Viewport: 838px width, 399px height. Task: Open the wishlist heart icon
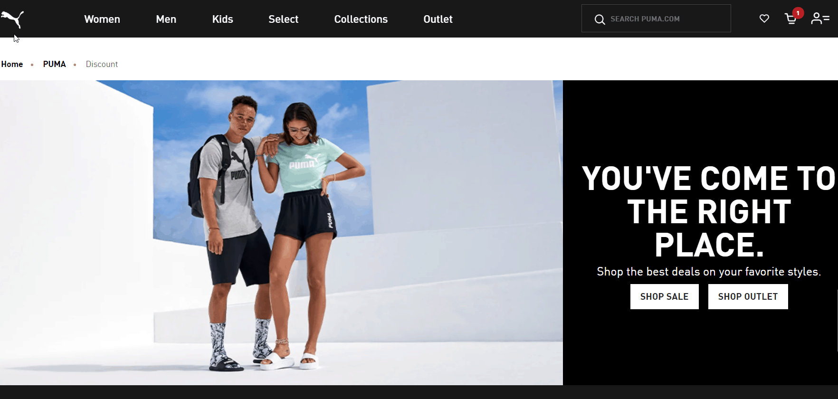[764, 19]
